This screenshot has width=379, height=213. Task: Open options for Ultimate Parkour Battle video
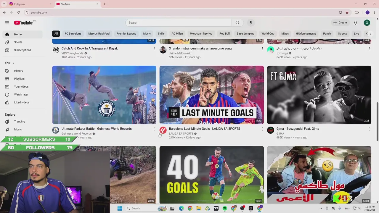[155, 129]
